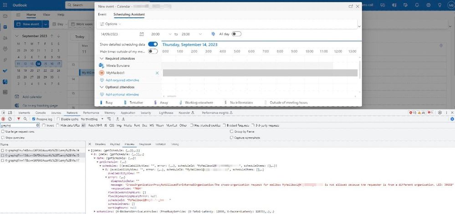Open Groups icon in Outlook sidebar

pos(5,49)
